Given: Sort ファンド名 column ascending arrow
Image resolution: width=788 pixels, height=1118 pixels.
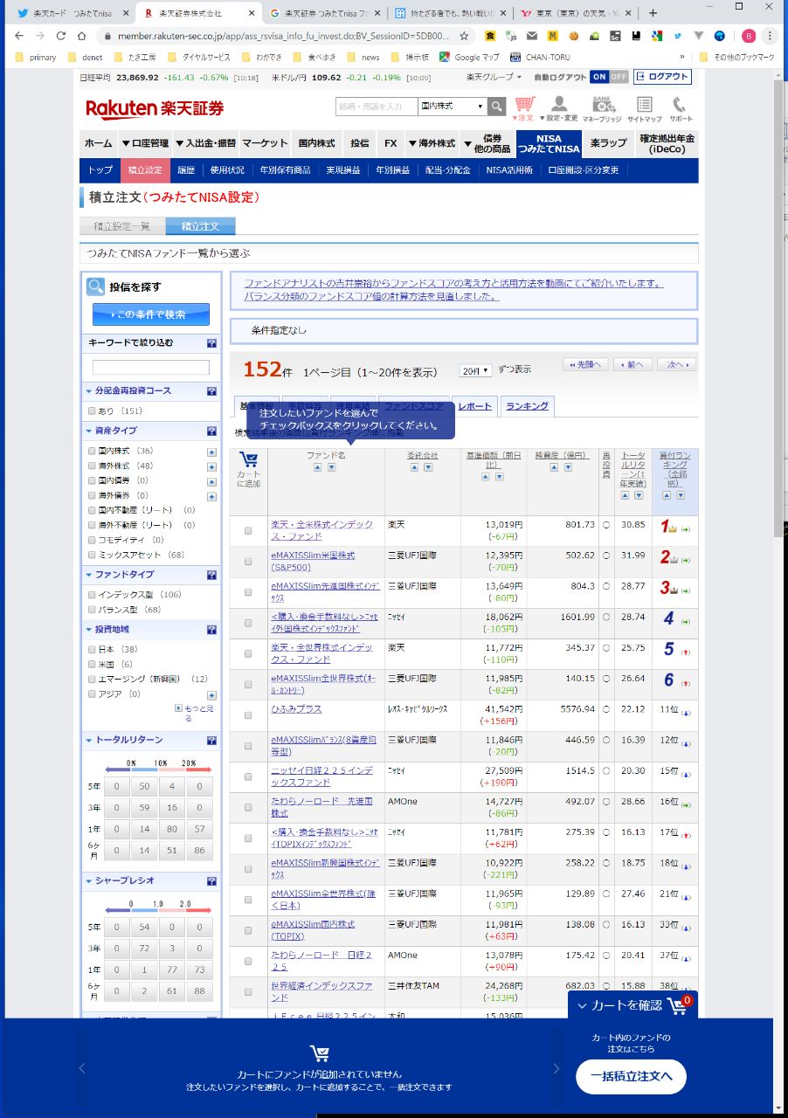Looking at the screenshot, I should (318, 467).
